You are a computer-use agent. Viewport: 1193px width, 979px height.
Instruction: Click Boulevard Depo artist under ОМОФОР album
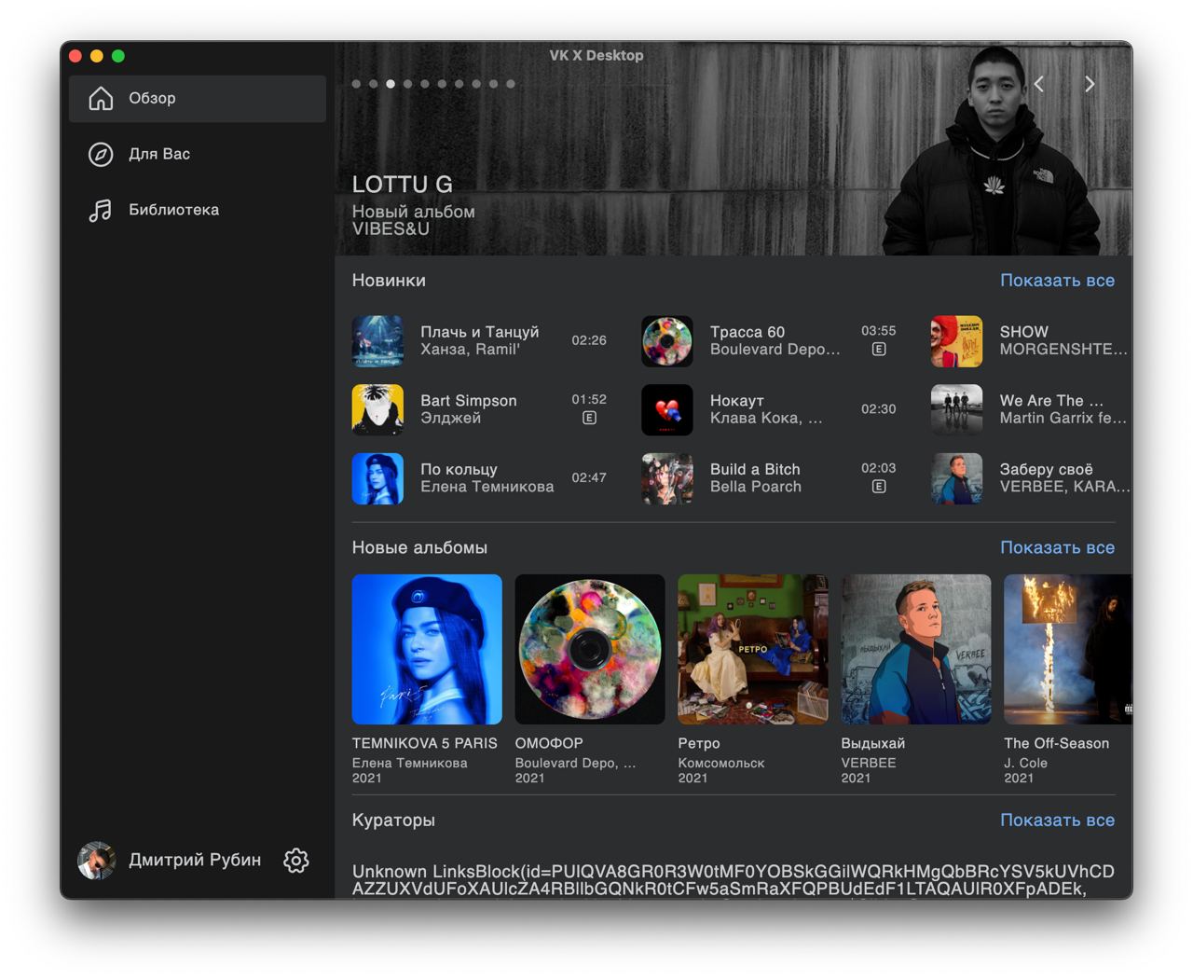tap(575, 763)
